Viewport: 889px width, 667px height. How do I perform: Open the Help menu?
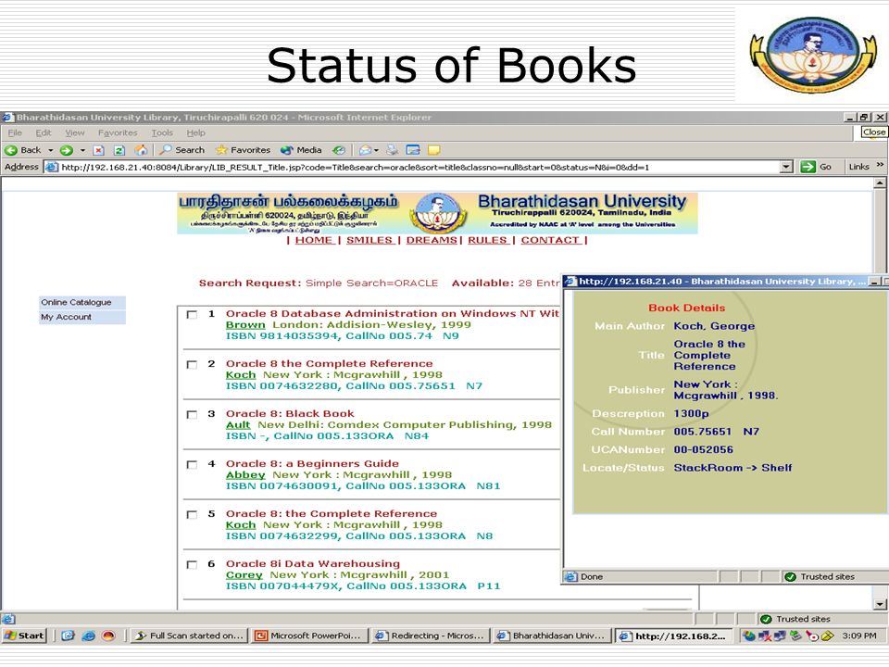[x=196, y=132]
